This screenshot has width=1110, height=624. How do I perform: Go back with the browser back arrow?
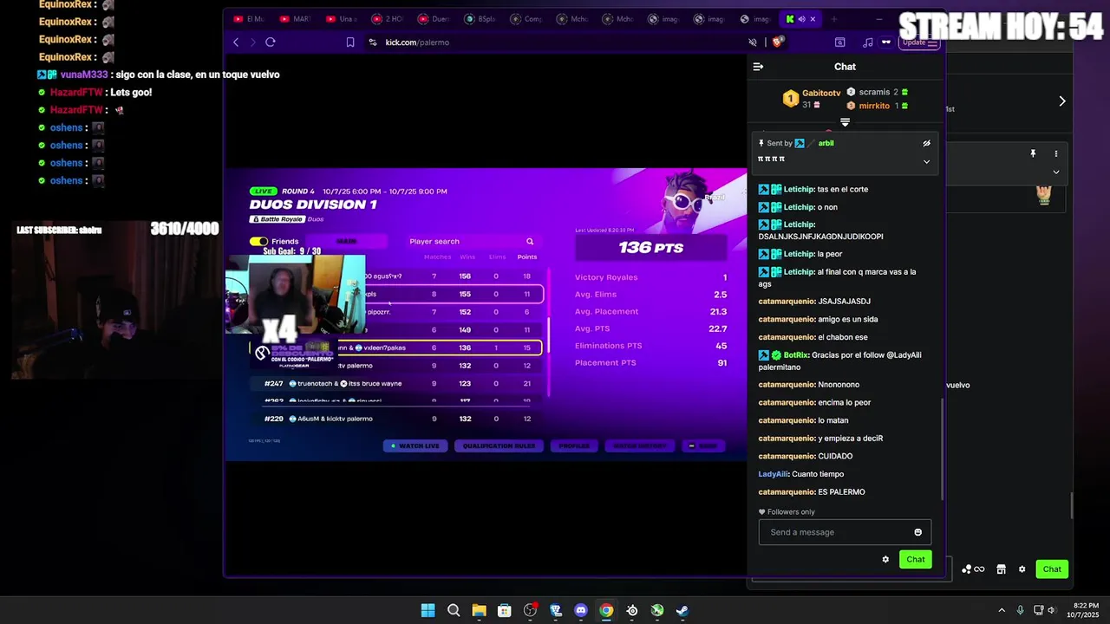click(x=236, y=42)
